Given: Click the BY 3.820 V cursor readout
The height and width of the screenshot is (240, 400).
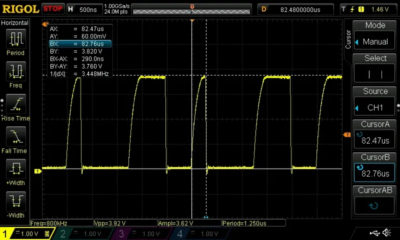Looking at the screenshot, I should pyautogui.click(x=80, y=52).
